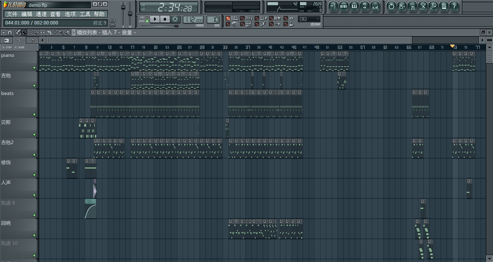Open the 查看 menu
This screenshot has height=262, width=493.
point(56,14)
